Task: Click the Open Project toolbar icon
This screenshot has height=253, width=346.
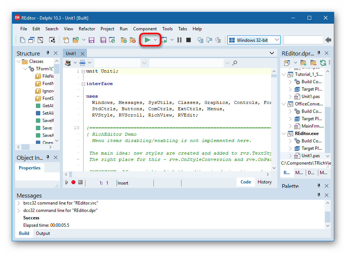Action: (x=112, y=40)
